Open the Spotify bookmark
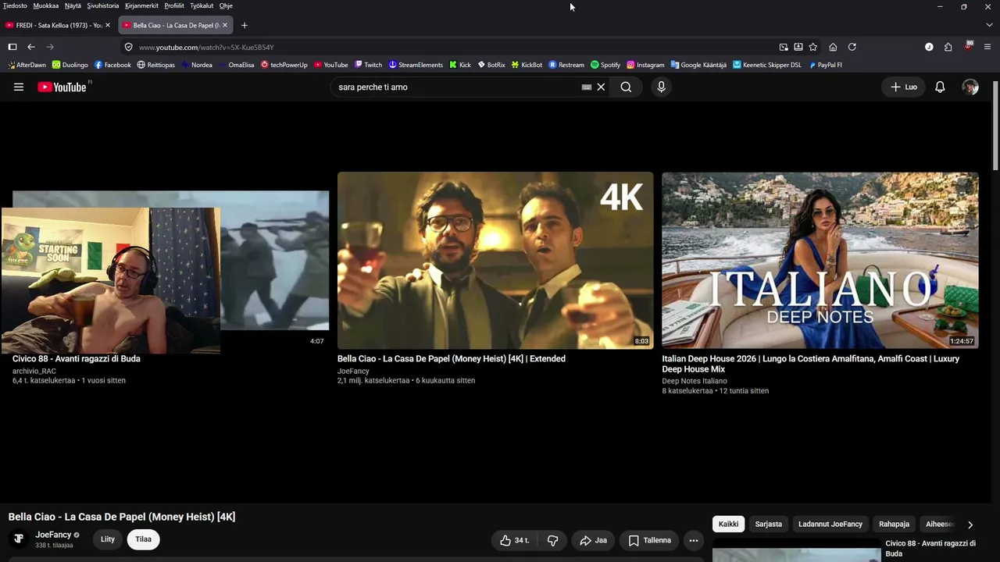This screenshot has height=562, width=1000. tap(605, 65)
